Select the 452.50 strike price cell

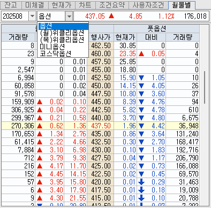[101, 78]
